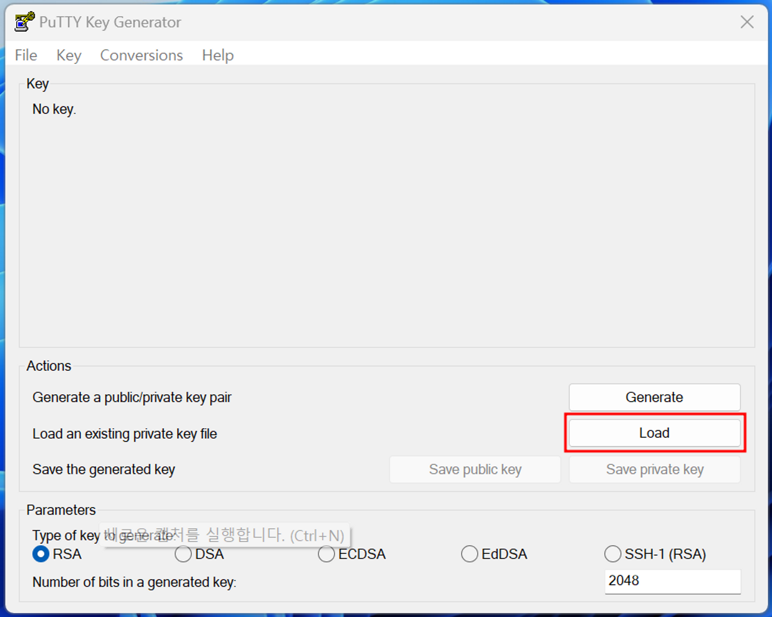Open the Help menu
The width and height of the screenshot is (772, 617).
[218, 55]
